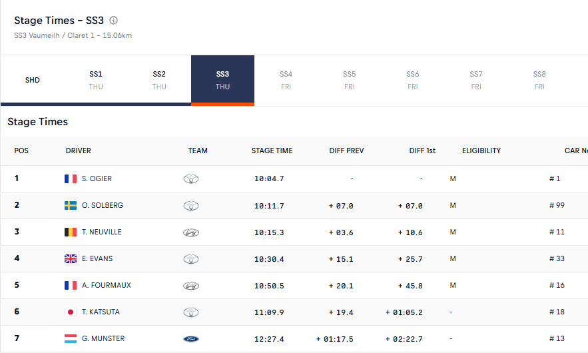Select the SS2 stage tab
The height and width of the screenshot is (353, 588).
click(x=159, y=80)
